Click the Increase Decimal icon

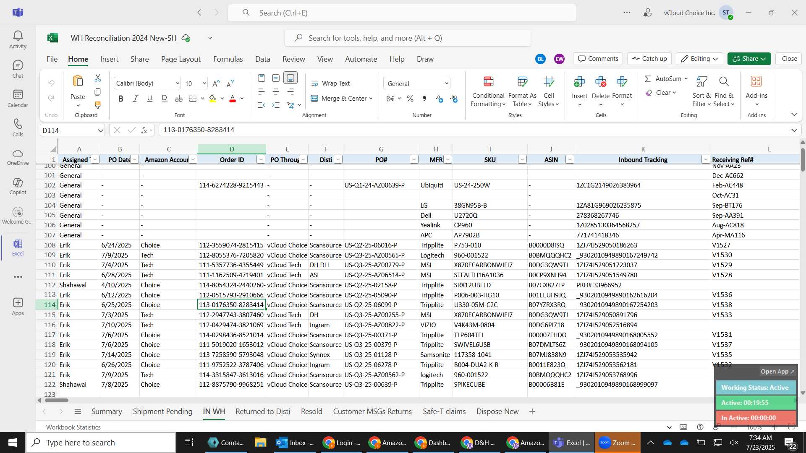(x=440, y=99)
